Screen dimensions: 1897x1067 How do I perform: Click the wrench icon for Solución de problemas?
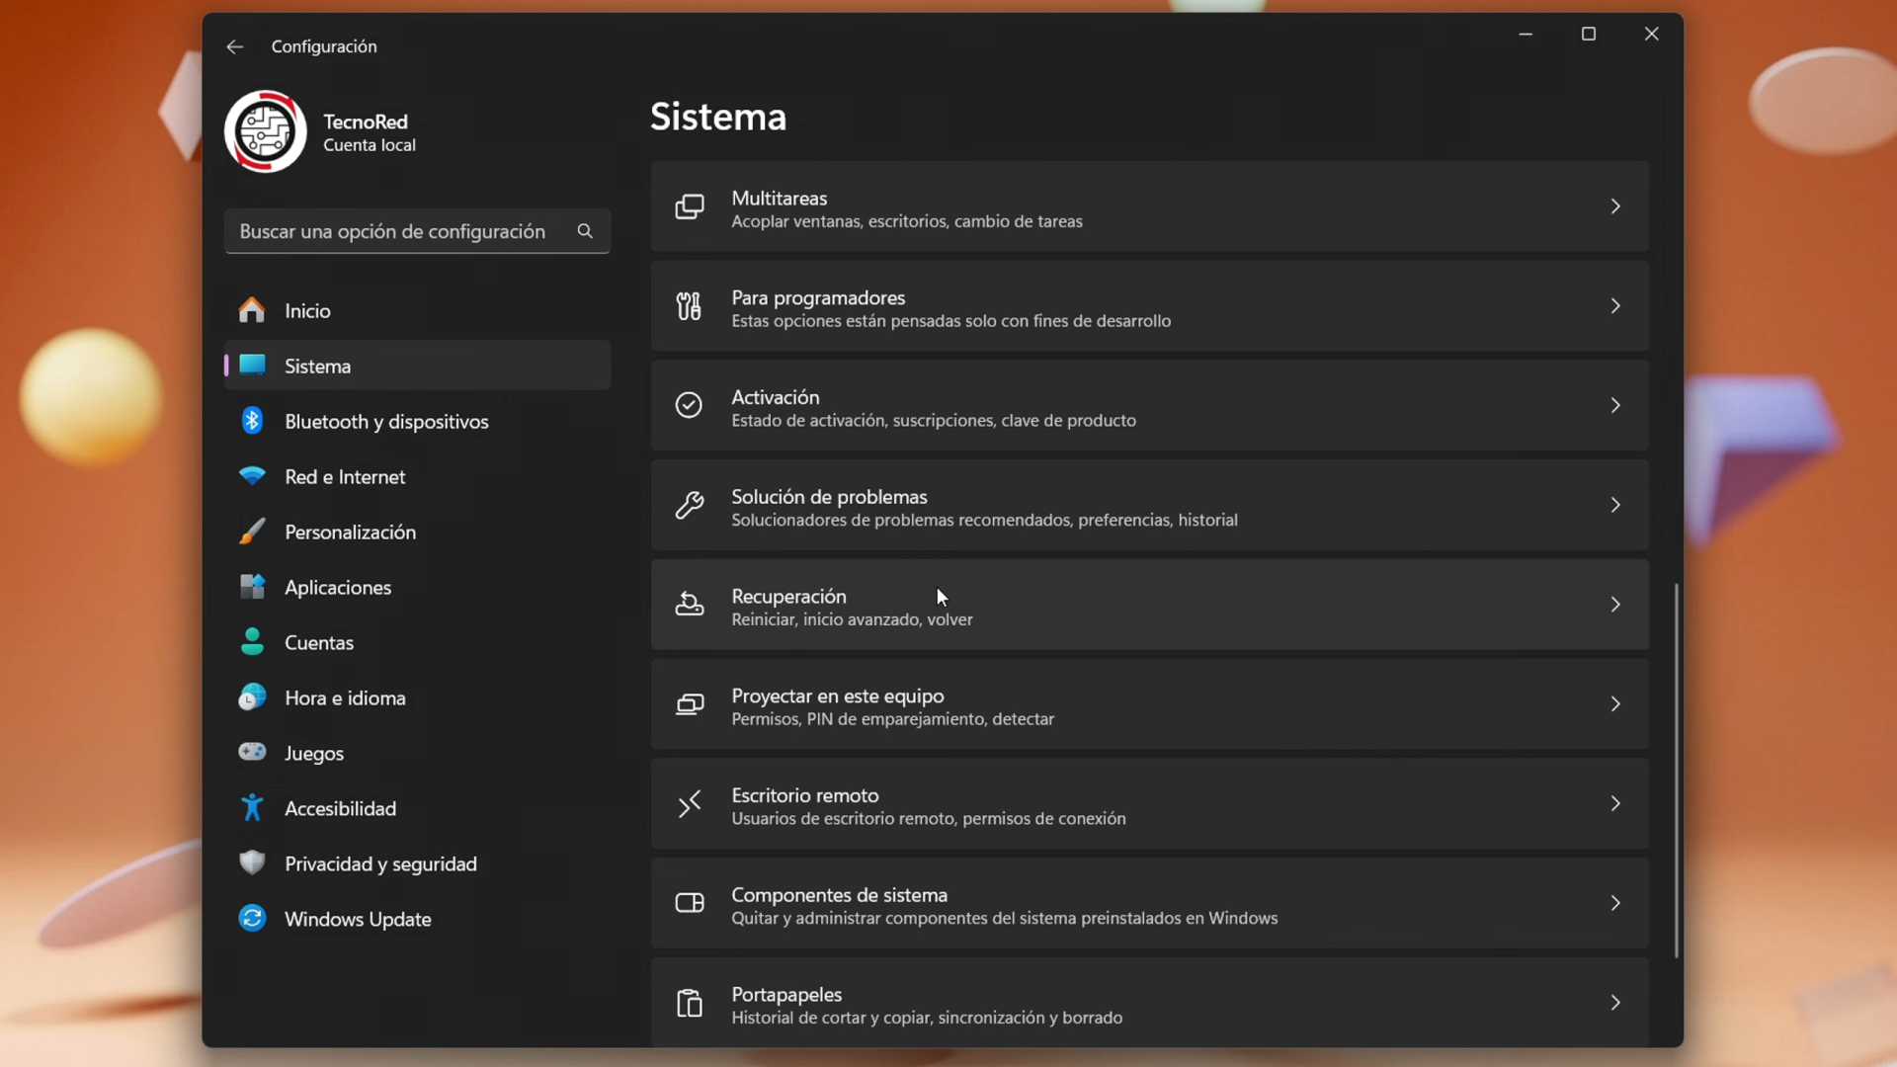[690, 505]
